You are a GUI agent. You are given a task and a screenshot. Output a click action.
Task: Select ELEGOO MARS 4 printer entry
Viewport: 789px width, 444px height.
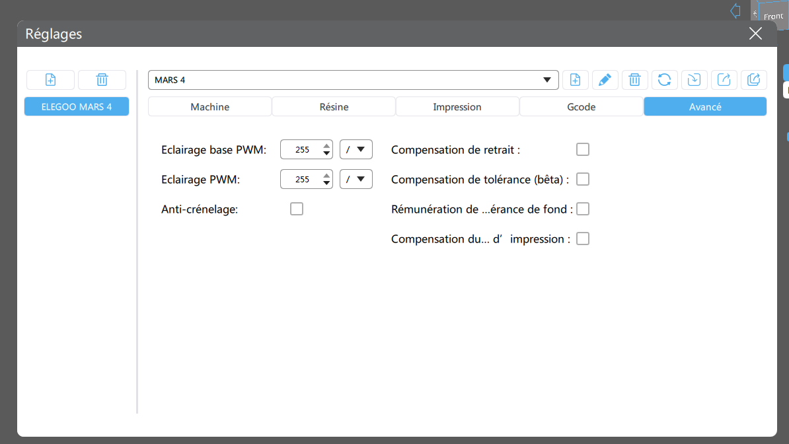(x=77, y=106)
